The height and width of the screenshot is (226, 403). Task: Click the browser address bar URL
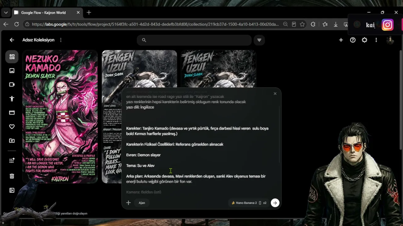155,24
